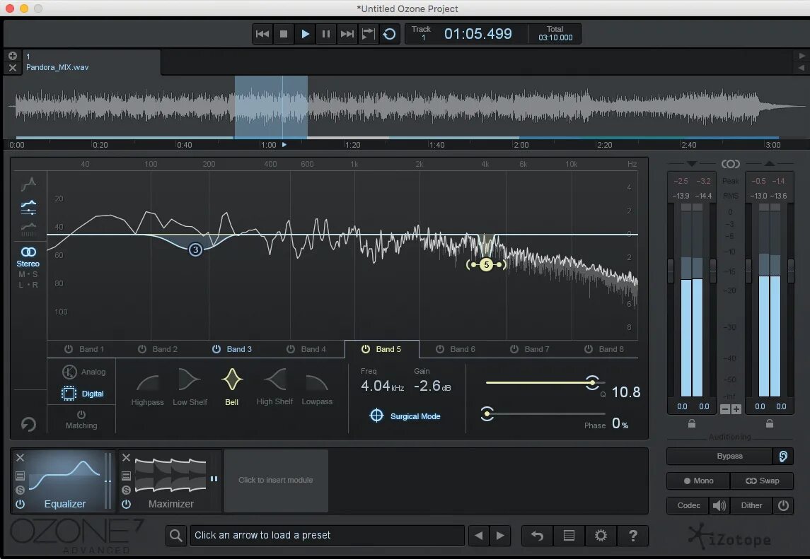Open help with the question mark
This screenshot has height=559, width=810.
coord(632,536)
